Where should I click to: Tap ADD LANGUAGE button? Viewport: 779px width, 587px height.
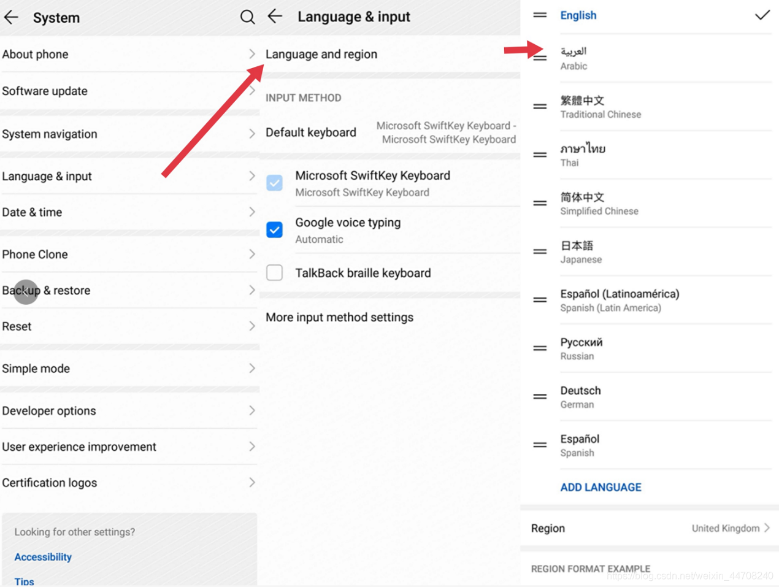point(601,487)
